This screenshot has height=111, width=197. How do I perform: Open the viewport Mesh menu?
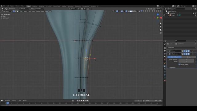pos(34,11)
